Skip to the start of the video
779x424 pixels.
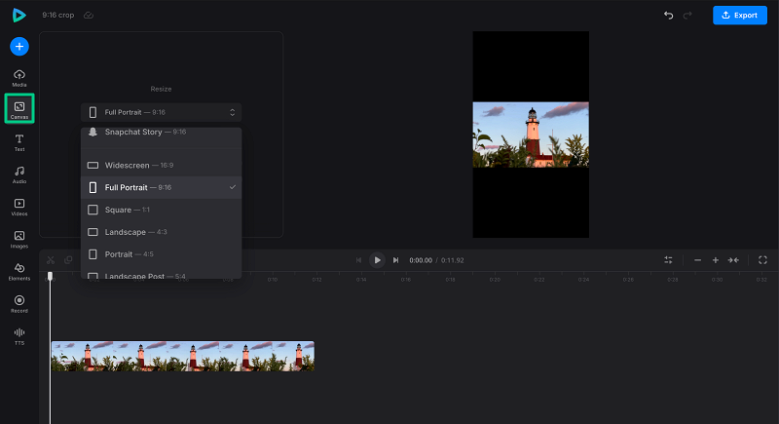point(358,260)
